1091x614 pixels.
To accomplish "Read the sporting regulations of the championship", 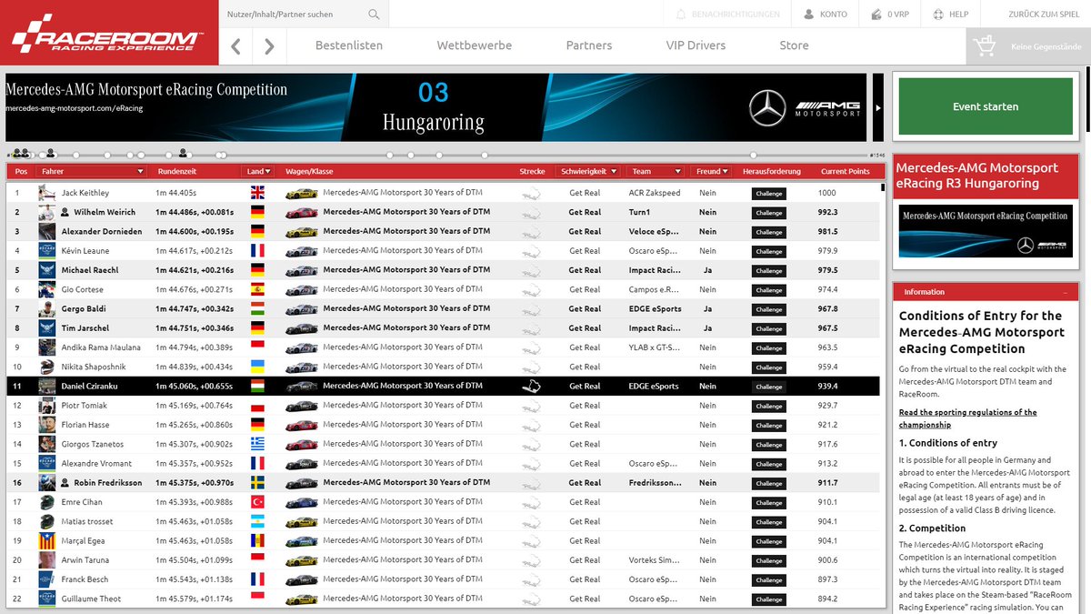I will [x=967, y=418].
